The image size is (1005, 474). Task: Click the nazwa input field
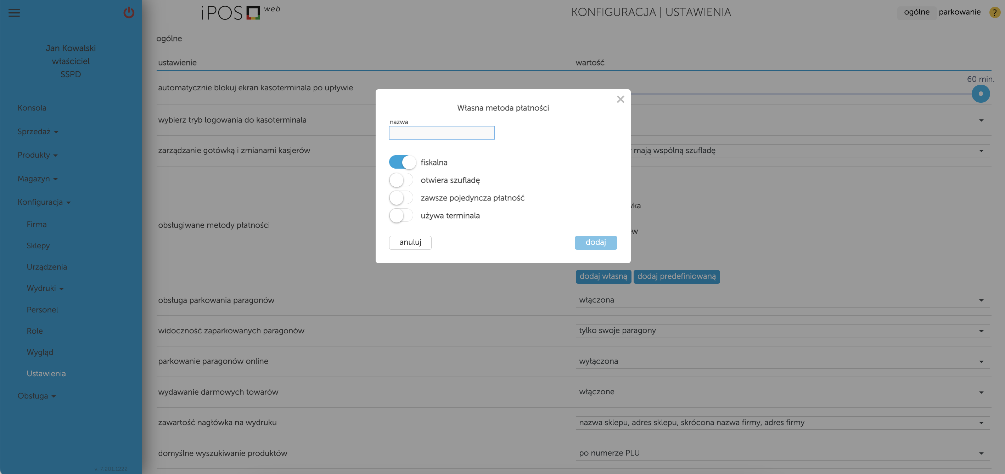point(441,132)
